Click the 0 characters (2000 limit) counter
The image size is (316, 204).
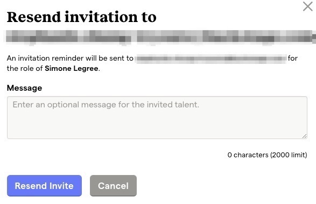click(x=267, y=155)
